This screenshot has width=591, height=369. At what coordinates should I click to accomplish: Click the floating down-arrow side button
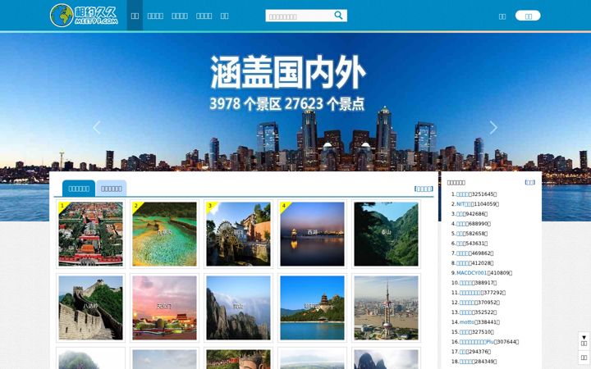pyautogui.click(x=584, y=340)
